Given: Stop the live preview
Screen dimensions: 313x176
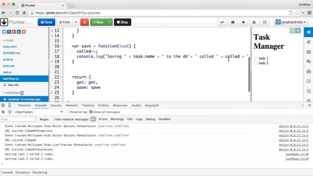Looking at the screenshot, I should click(x=122, y=22).
